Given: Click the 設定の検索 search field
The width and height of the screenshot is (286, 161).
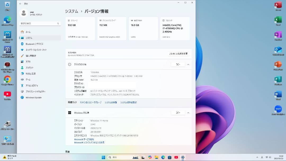Looking at the screenshot, I should 40,23.
